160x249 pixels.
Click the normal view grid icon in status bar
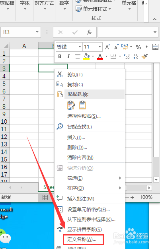click(45, 197)
